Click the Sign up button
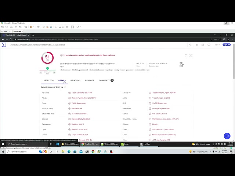Screen dimensions: 235x176 [227, 45]
